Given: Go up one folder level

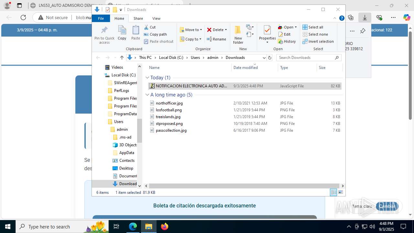Looking at the screenshot, I should (122, 58).
